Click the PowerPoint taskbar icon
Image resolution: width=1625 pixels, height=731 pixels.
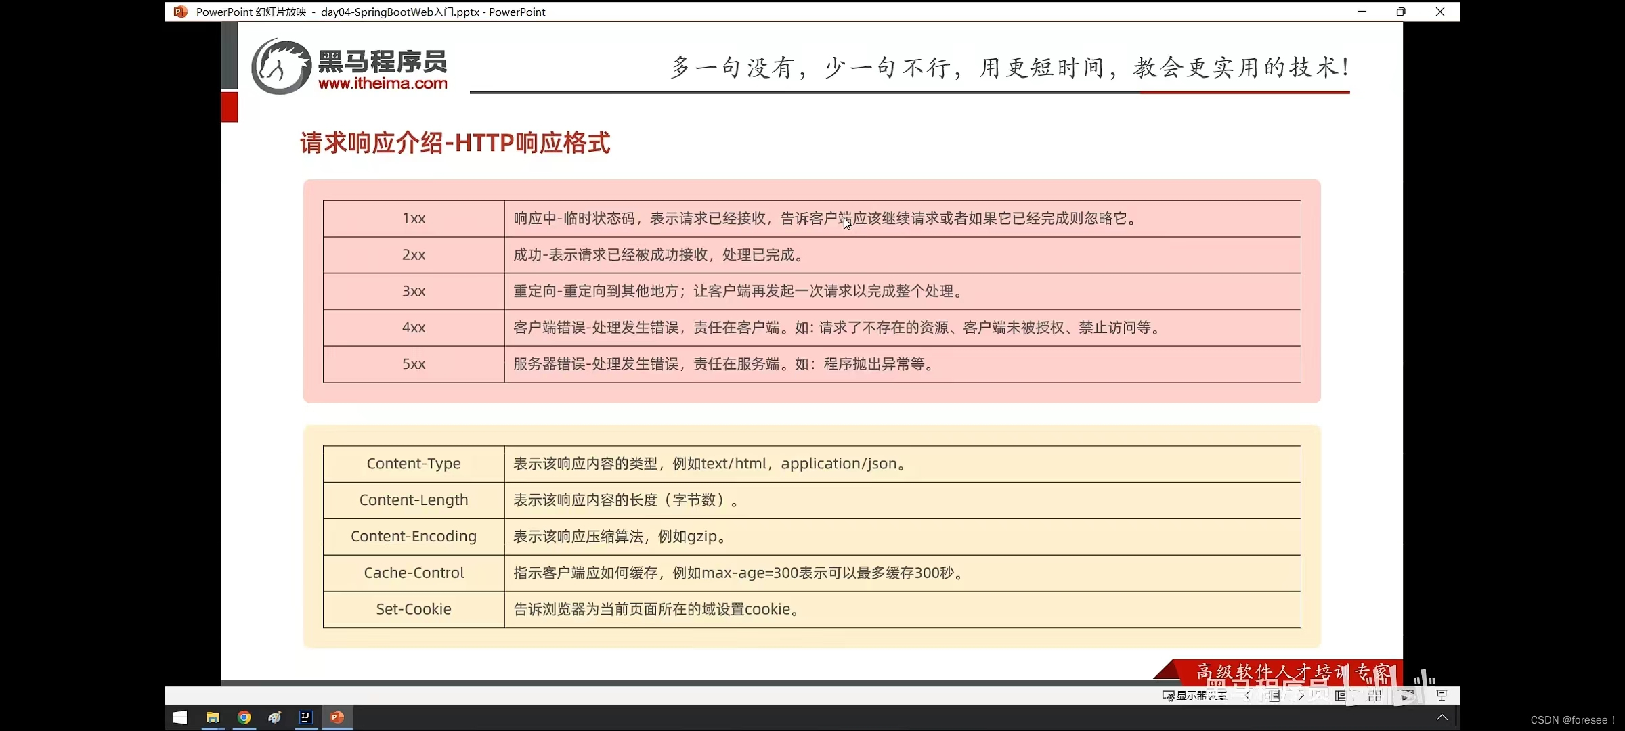(x=337, y=717)
